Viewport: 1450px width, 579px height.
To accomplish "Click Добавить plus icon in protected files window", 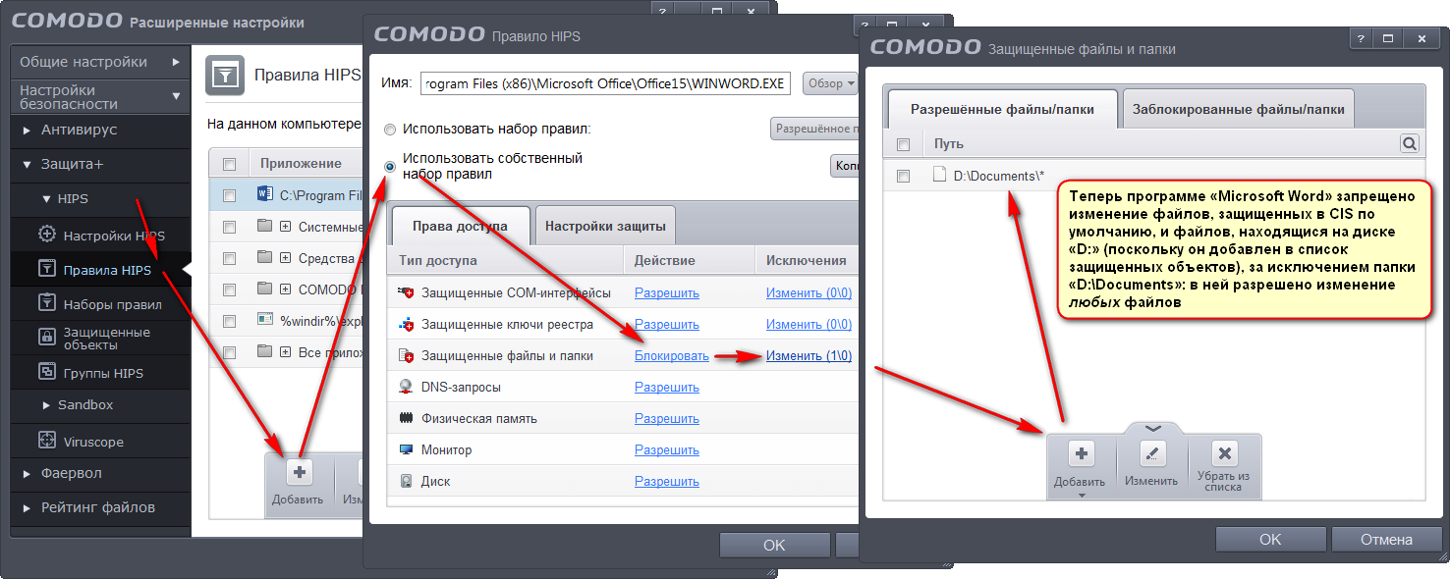I will click(x=1081, y=453).
